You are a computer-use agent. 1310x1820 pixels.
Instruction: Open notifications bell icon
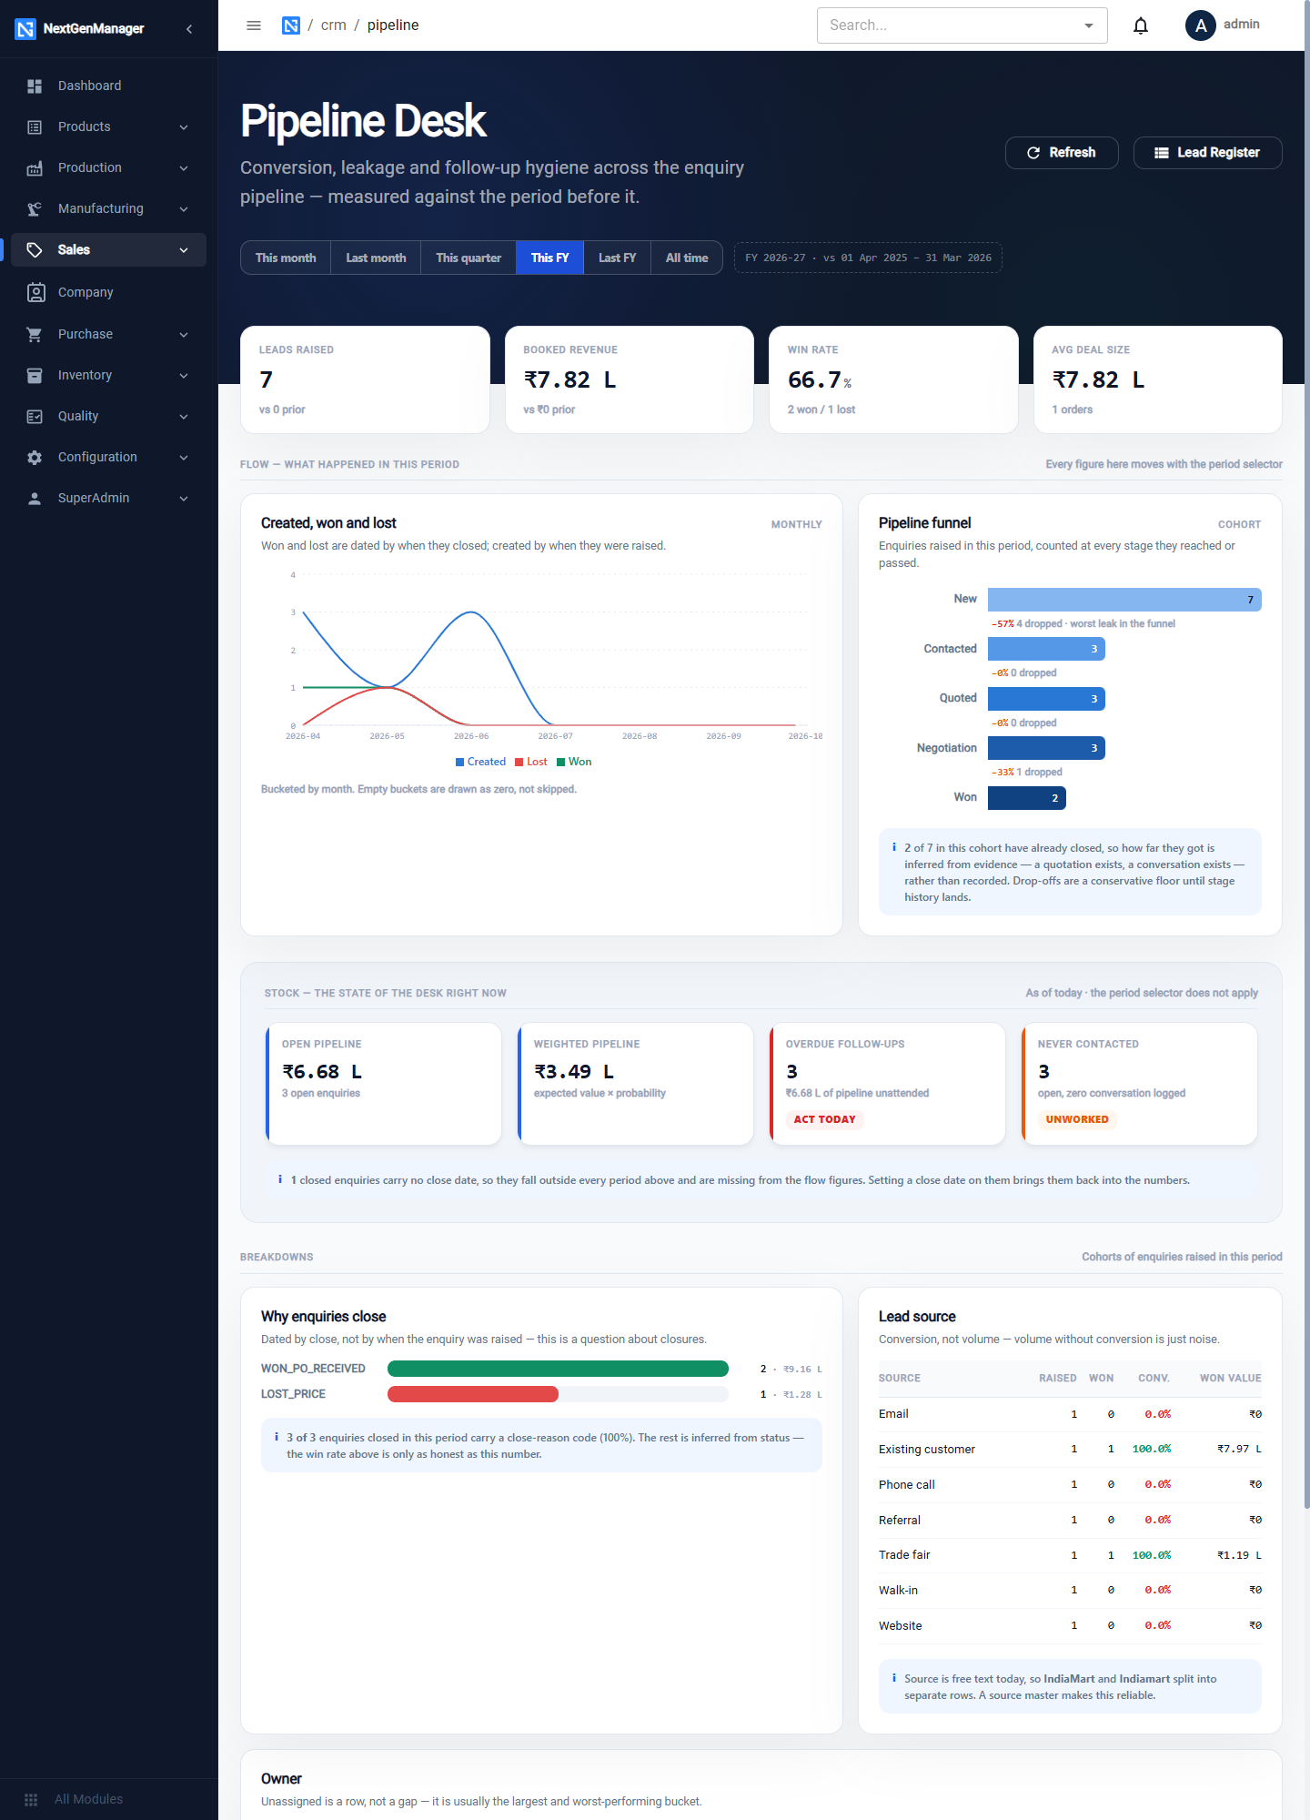[1141, 25]
